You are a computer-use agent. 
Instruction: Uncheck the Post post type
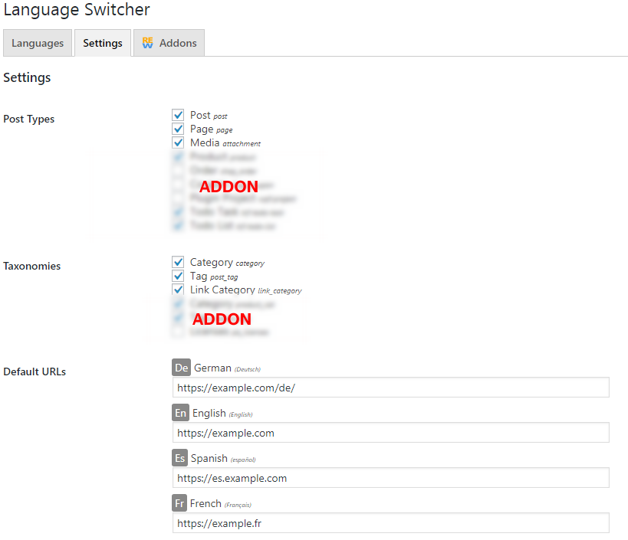click(x=178, y=114)
